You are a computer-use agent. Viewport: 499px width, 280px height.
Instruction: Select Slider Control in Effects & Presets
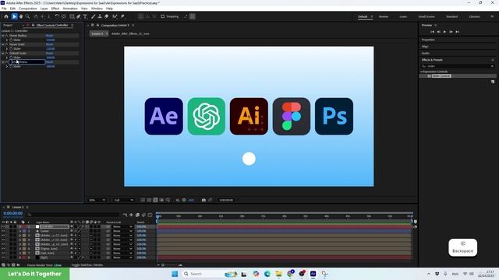pyautogui.click(x=441, y=76)
